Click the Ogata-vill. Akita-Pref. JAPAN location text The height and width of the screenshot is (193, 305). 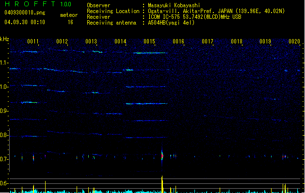click(216, 11)
